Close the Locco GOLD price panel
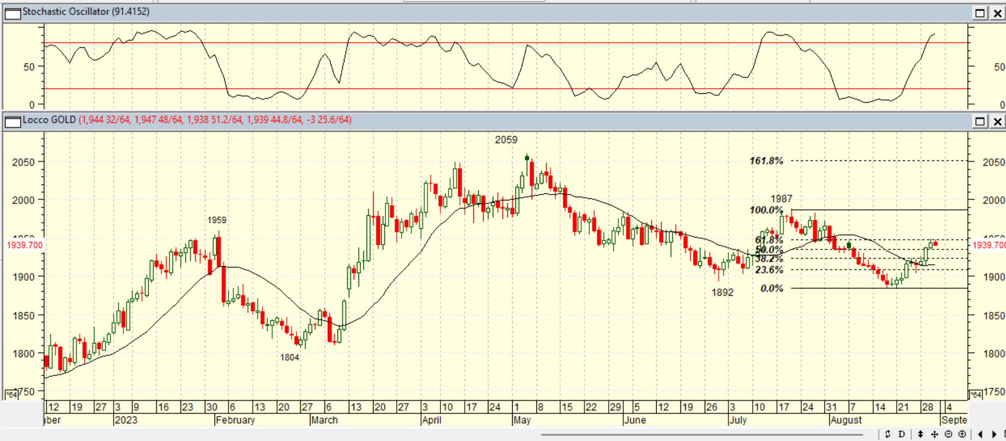Image resolution: width=1006 pixels, height=441 pixels. click(997, 122)
